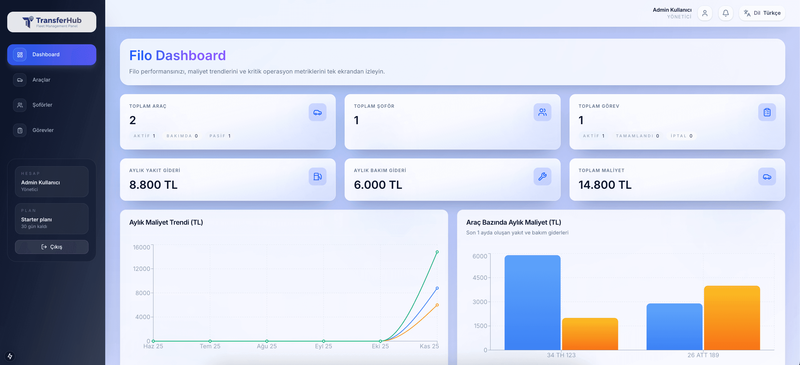Toggle the BAKIMDA filter badge
This screenshot has height=365, width=800.
pos(182,136)
